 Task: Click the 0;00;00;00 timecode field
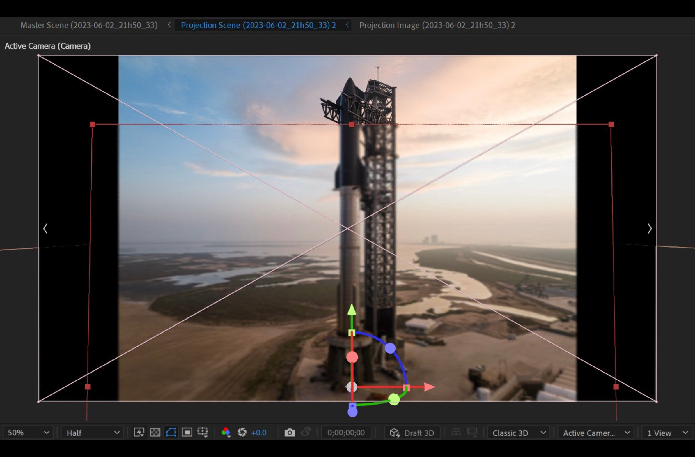coord(346,433)
